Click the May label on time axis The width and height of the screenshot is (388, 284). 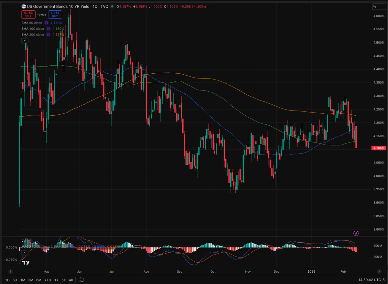pyautogui.click(x=46, y=271)
